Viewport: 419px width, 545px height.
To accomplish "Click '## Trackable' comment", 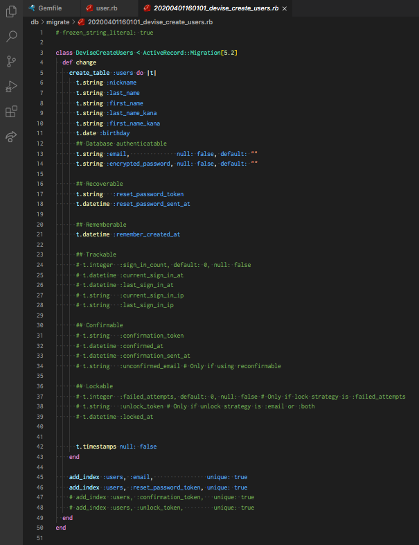I will coord(96,254).
